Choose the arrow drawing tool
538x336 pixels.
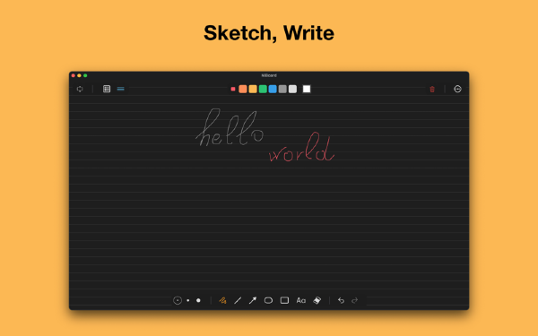coord(253,300)
